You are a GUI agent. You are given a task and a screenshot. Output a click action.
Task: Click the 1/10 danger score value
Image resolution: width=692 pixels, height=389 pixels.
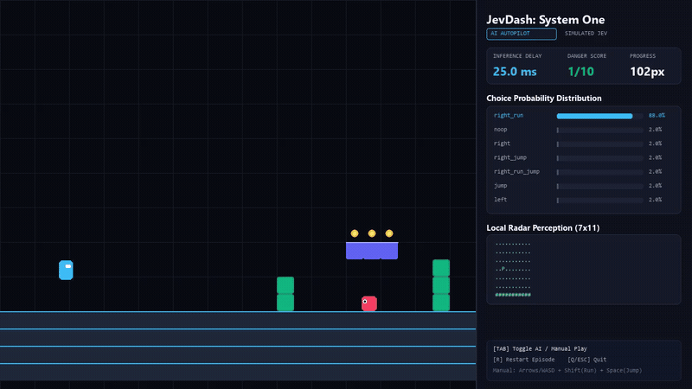[580, 72]
